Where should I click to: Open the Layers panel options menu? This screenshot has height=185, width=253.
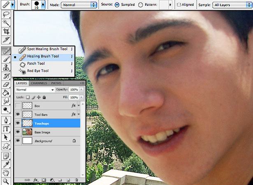[82, 83]
